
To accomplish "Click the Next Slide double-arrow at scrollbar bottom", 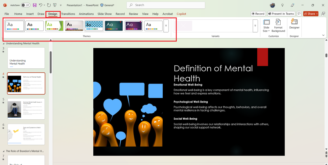I will tap(326, 156).
